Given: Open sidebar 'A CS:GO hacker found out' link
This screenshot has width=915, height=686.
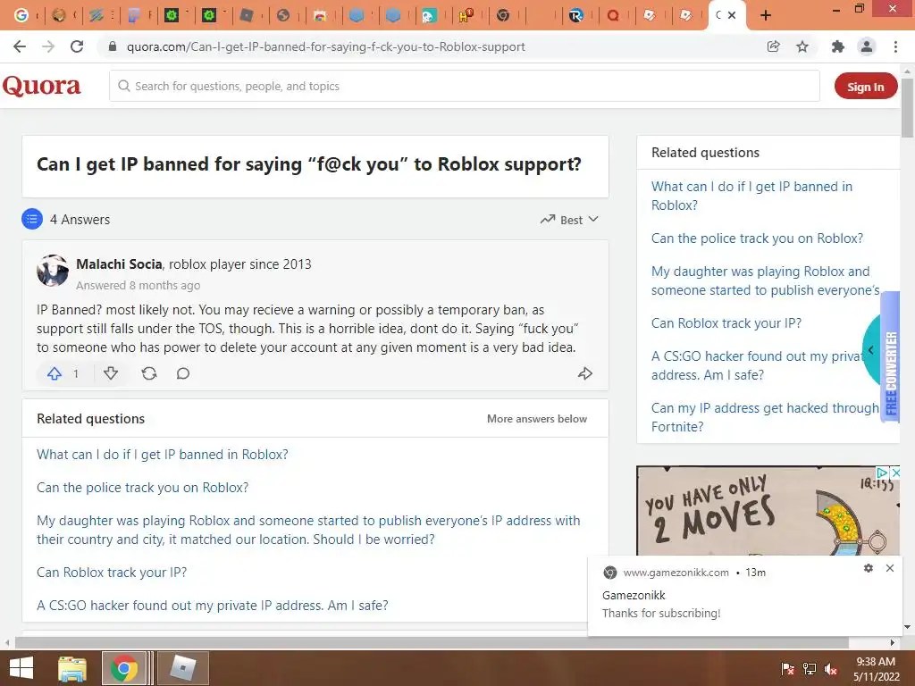Looking at the screenshot, I should click(x=759, y=365).
